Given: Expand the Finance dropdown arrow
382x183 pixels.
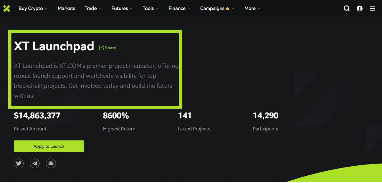Looking at the screenshot, I should pos(188,9).
